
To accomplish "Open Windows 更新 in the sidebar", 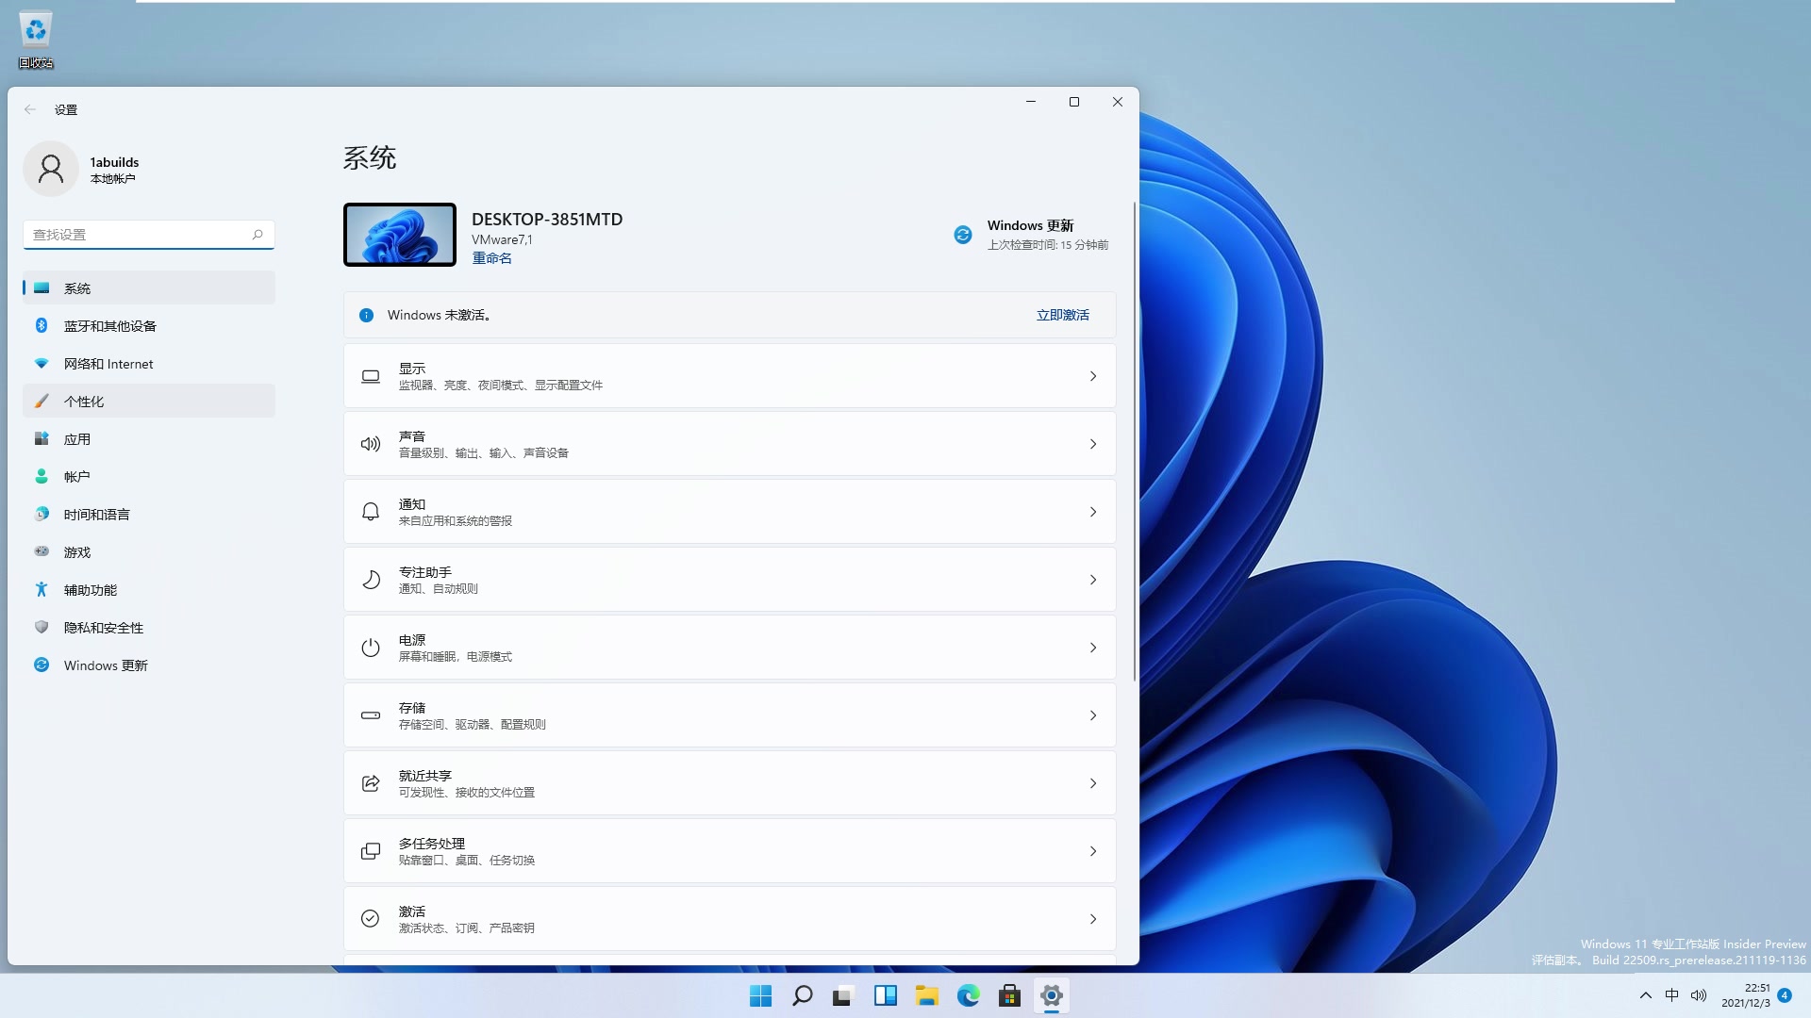I will pos(149,665).
